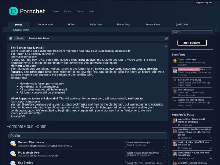The height and width of the screenshot is (165, 220).
Task: Select the Pornchat Adult Forum breadcrumb
Action: pyautogui.click(x=39, y=38)
